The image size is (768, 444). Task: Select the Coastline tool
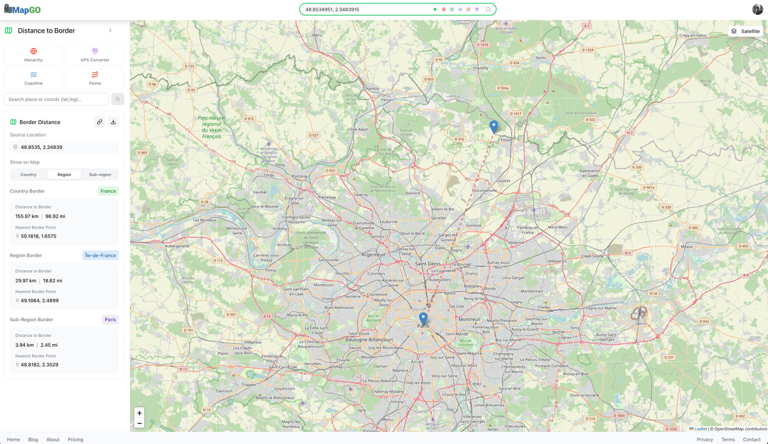tap(33, 77)
